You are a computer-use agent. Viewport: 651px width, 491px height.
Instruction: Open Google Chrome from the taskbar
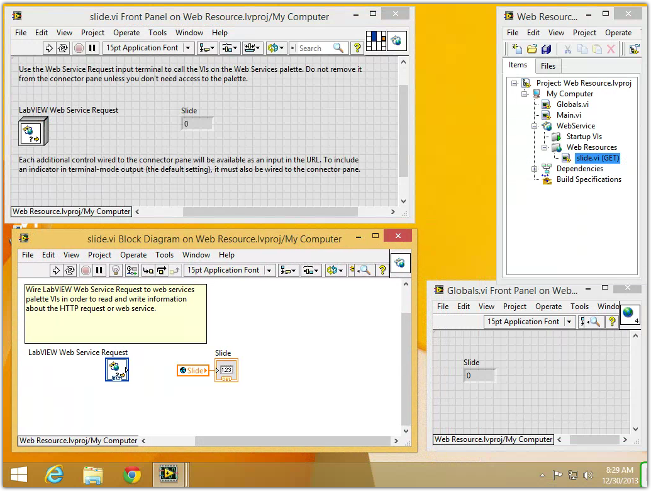point(132,475)
